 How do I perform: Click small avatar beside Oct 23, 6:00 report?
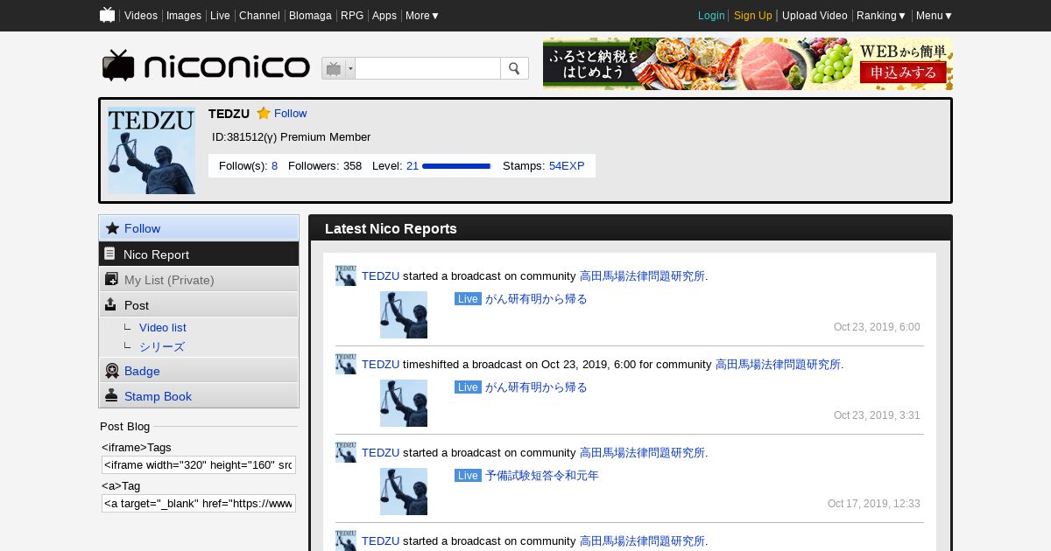coord(346,275)
